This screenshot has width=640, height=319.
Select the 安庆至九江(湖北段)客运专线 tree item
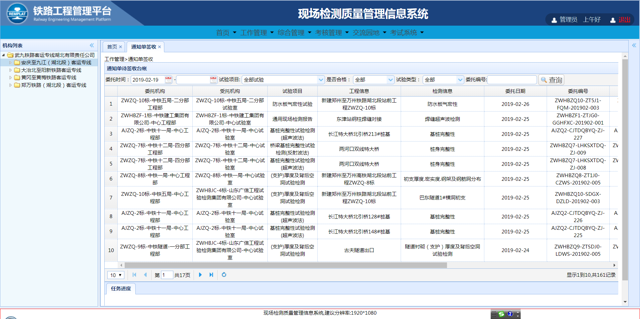click(56, 63)
